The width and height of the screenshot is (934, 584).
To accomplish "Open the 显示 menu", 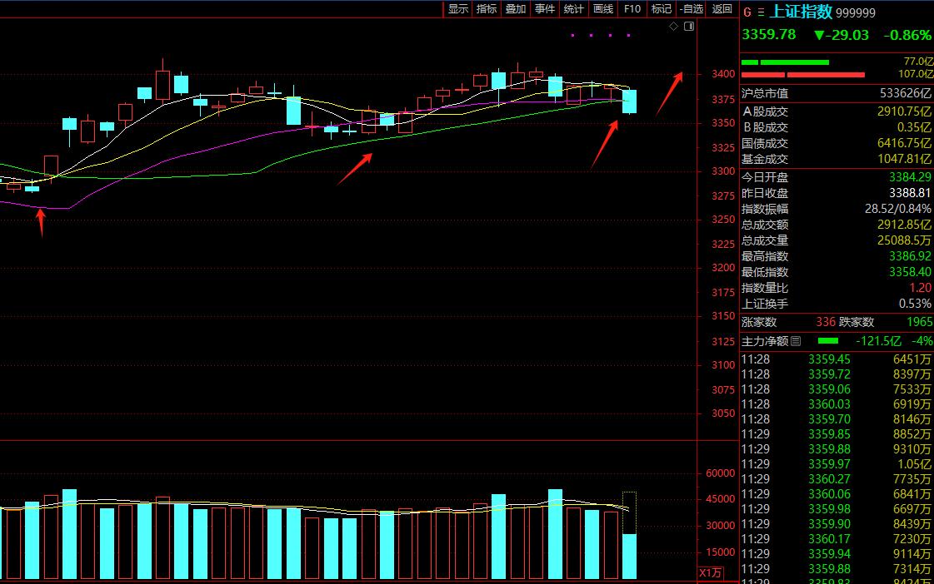I will tap(458, 9).
